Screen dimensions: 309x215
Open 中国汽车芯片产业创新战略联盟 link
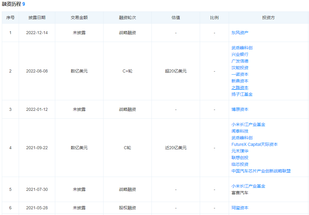[x=261, y=171]
